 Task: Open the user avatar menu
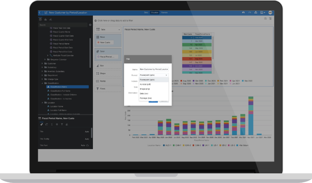(270, 12)
